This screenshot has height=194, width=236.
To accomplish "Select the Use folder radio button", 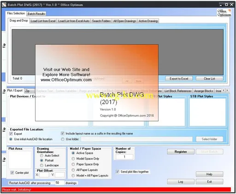I will (x=63, y=139).
